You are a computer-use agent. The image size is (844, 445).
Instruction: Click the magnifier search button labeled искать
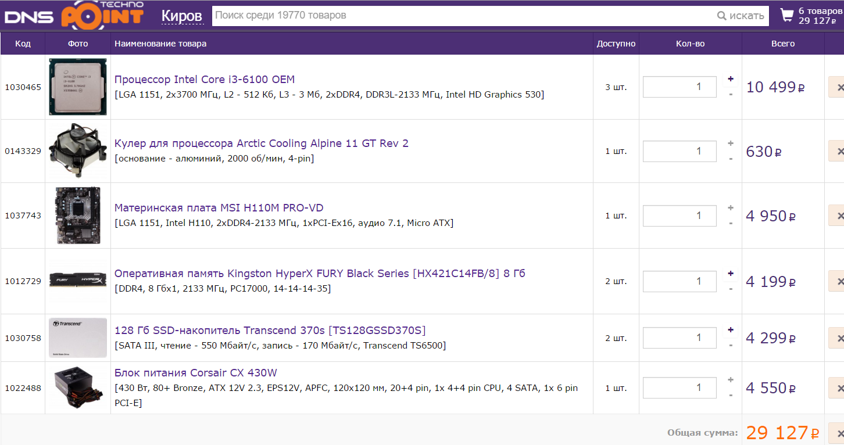[x=741, y=16]
